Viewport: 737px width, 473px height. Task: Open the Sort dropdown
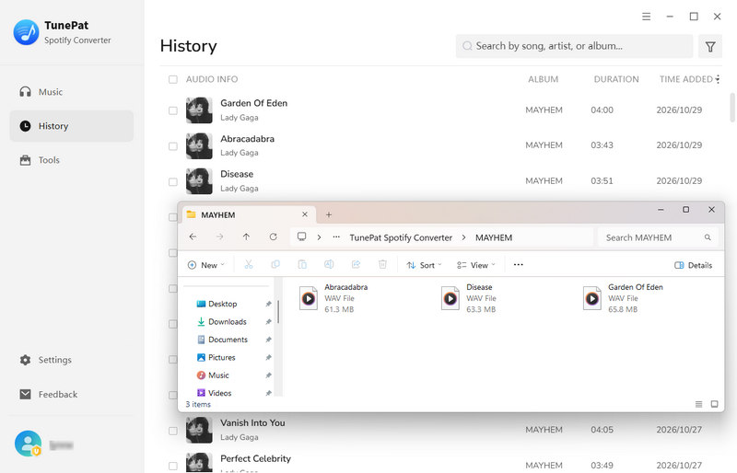coord(424,265)
